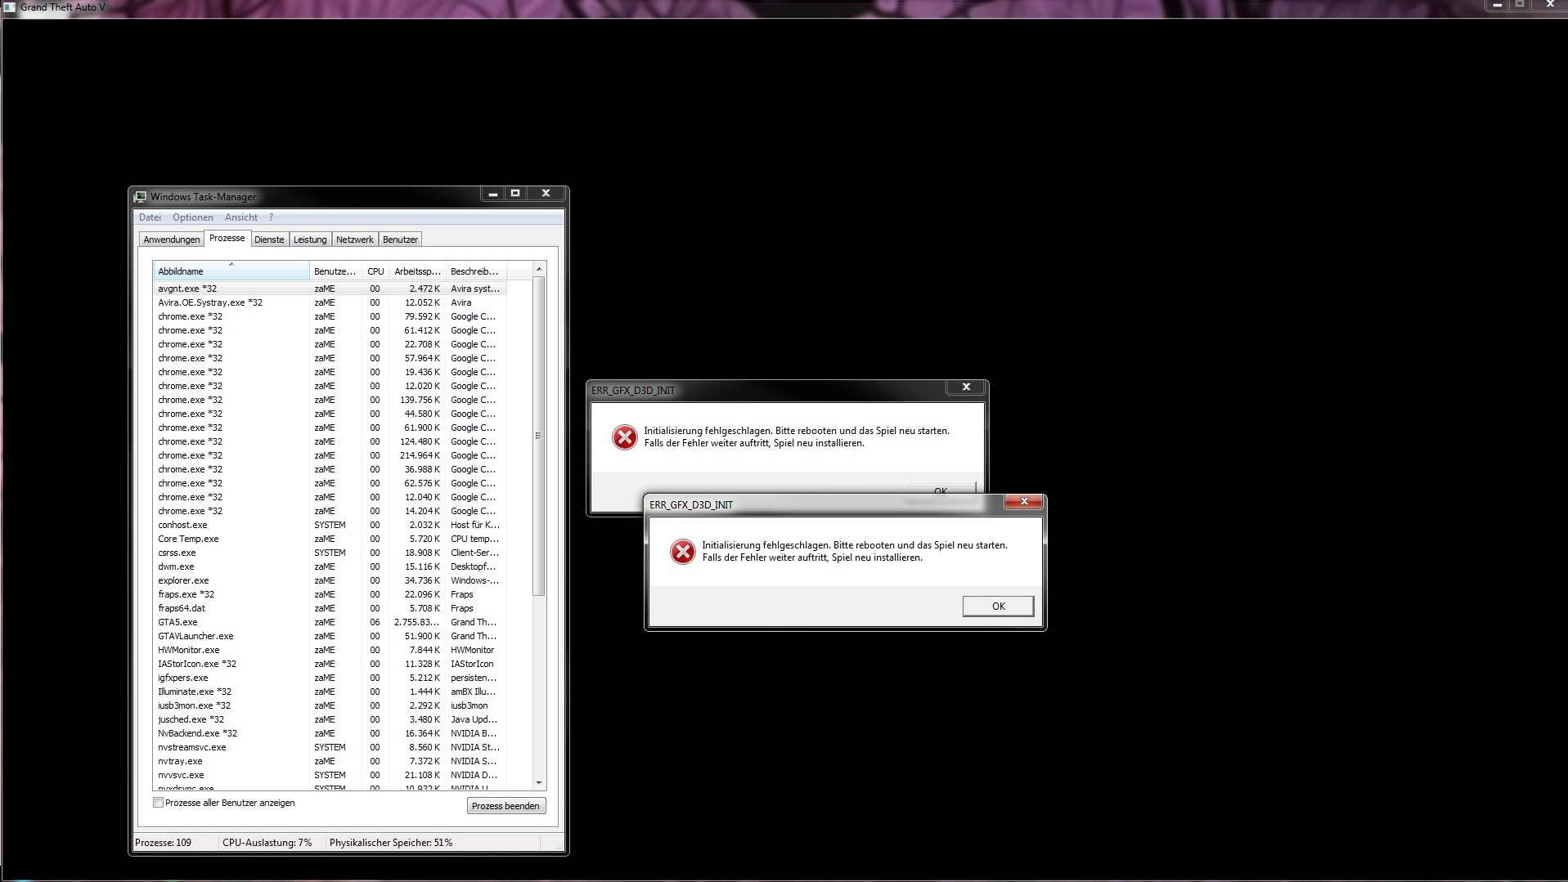Select the conhost.exe process
Image resolution: width=1568 pixels, height=882 pixels.
[330, 525]
